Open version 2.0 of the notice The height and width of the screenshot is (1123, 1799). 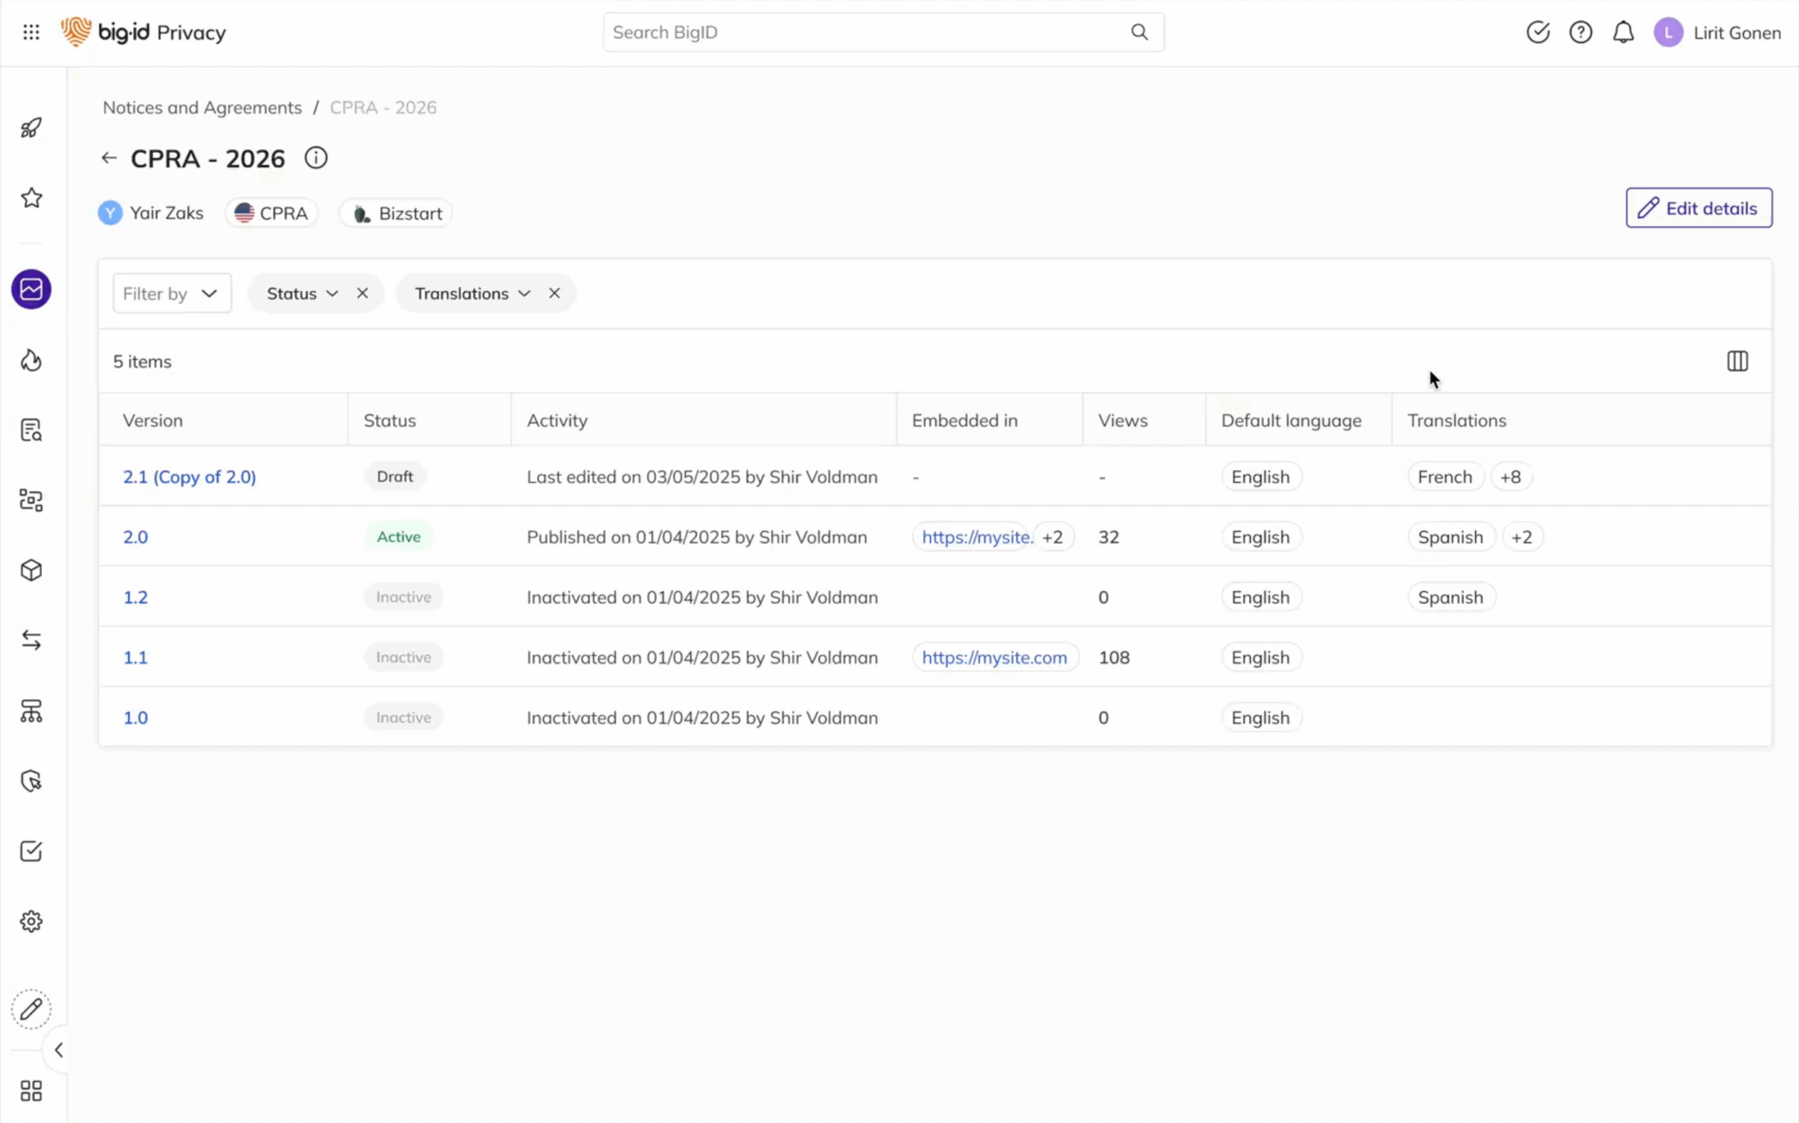pyautogui.click(x=136, y=537)
